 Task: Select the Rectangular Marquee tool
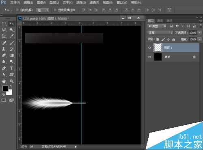pos(4,24)
